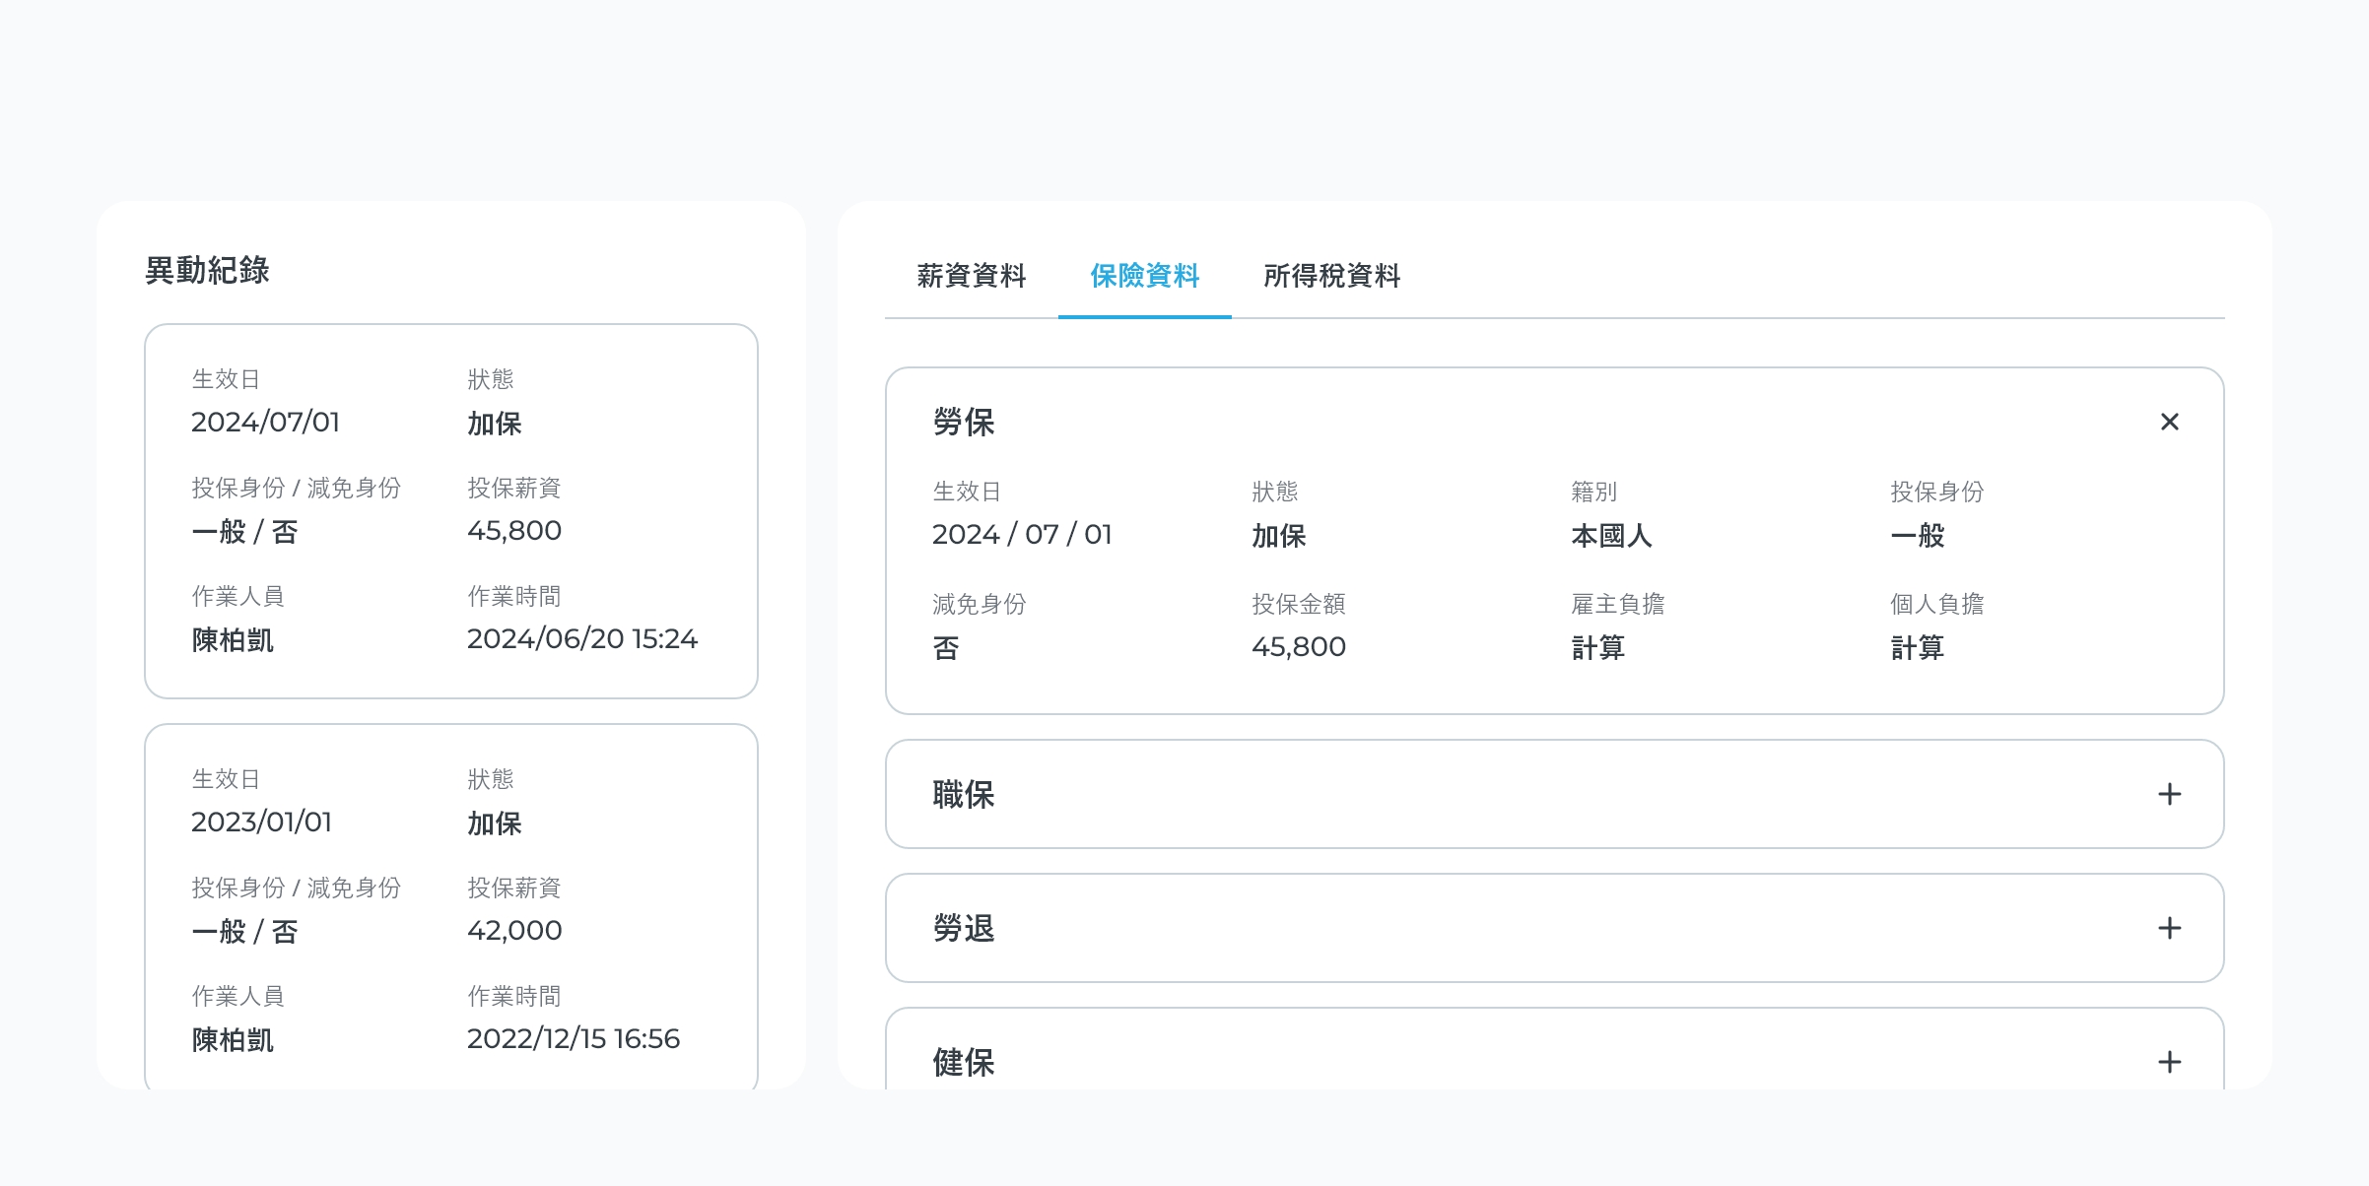Expand the 職保 section plus icon

click(x=2169, y=794)
